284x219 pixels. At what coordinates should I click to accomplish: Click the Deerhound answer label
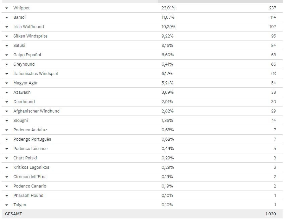[24, 102]
